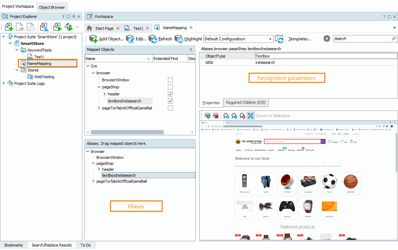Select Test1 in the Project Explorer
The width and height of the screenshot is (398, 250).
(39, 57)
